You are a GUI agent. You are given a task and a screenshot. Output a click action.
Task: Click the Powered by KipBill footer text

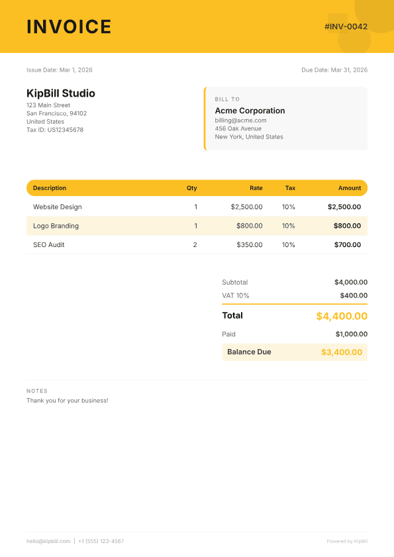coord(347,541)
